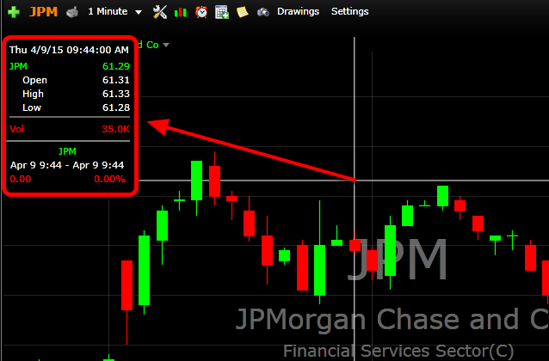Click the calculator with plus icon
549x361 pixels.
222,12
